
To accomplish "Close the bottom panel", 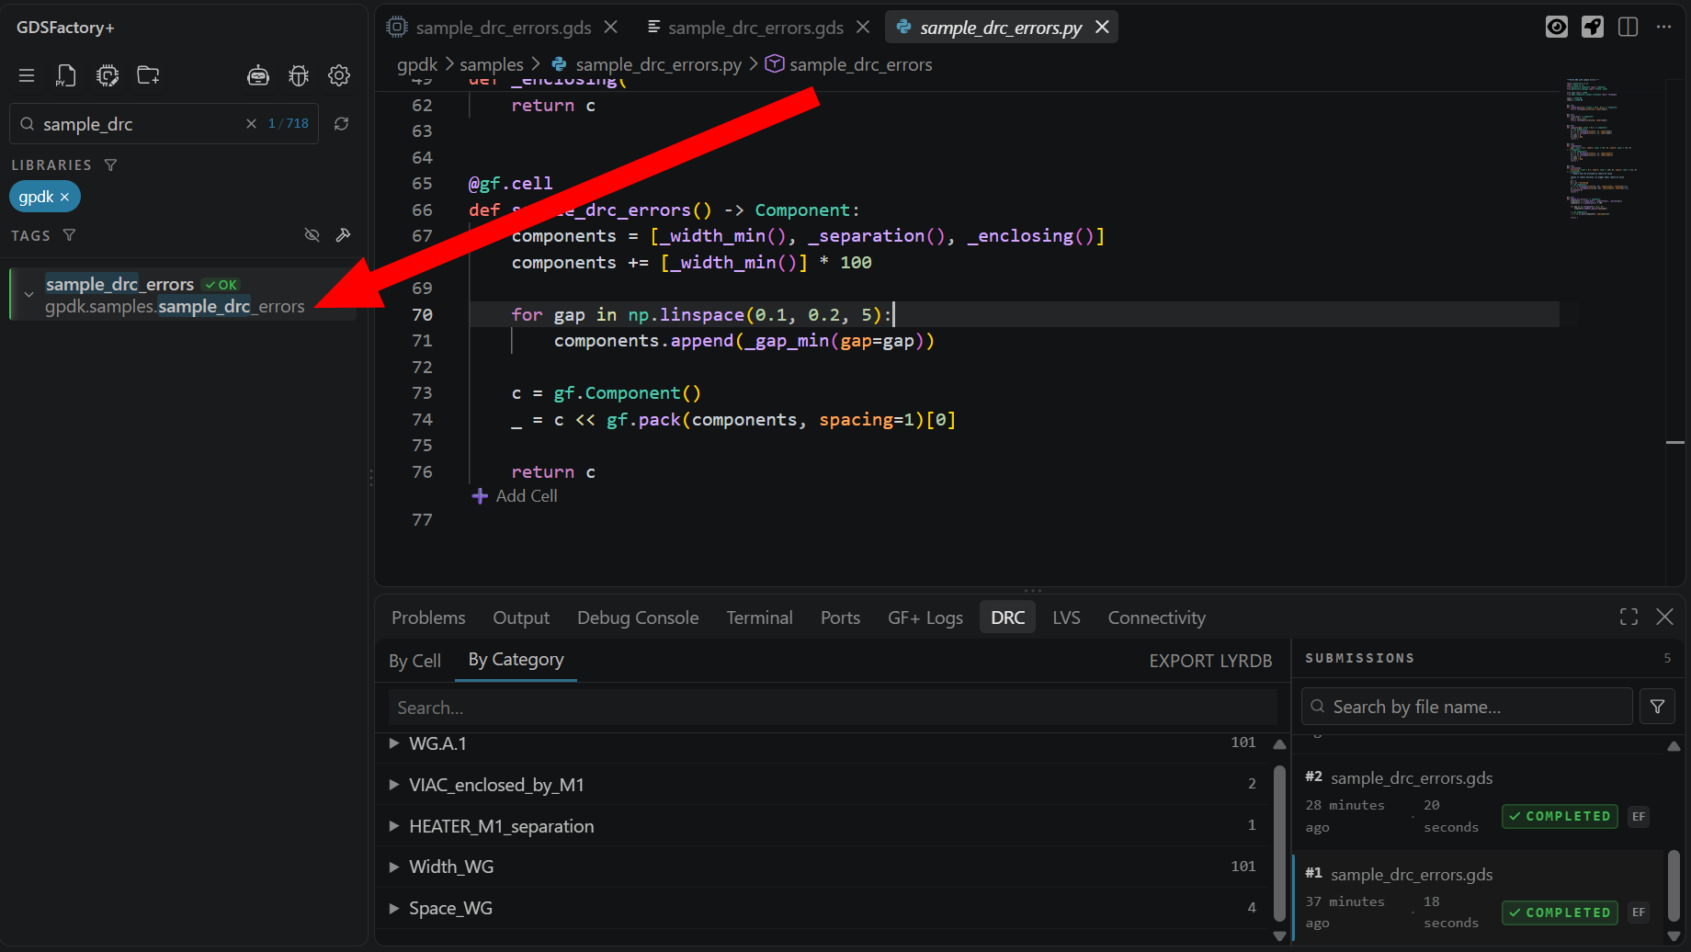I will pyautogui.click(x=1664, y=617).
